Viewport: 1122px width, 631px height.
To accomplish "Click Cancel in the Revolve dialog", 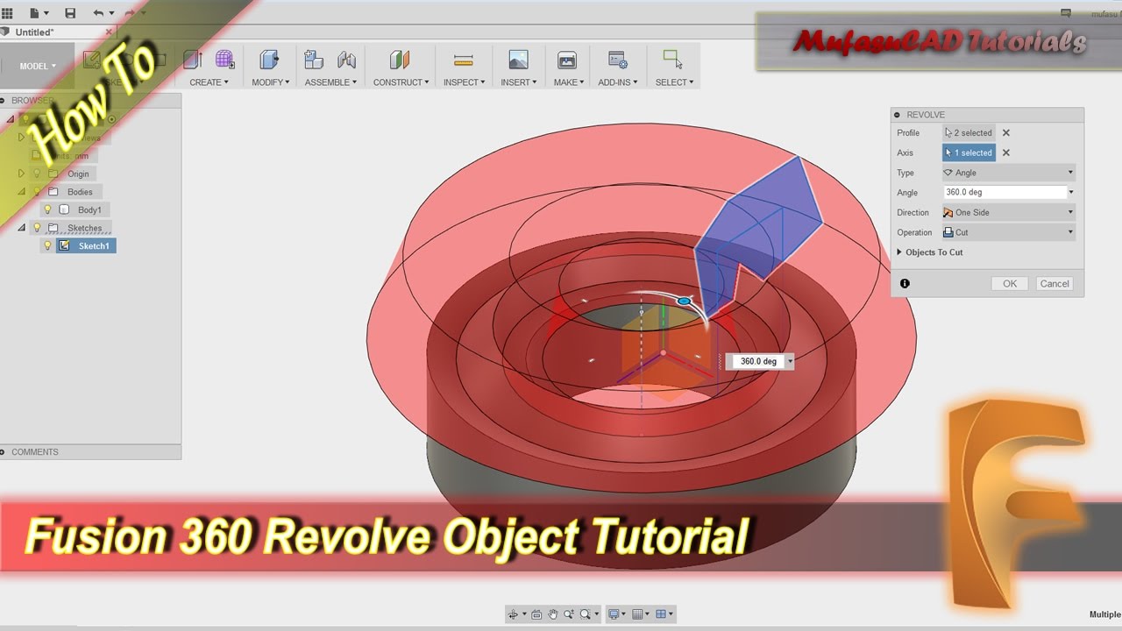I will (x=1055, y=284).
